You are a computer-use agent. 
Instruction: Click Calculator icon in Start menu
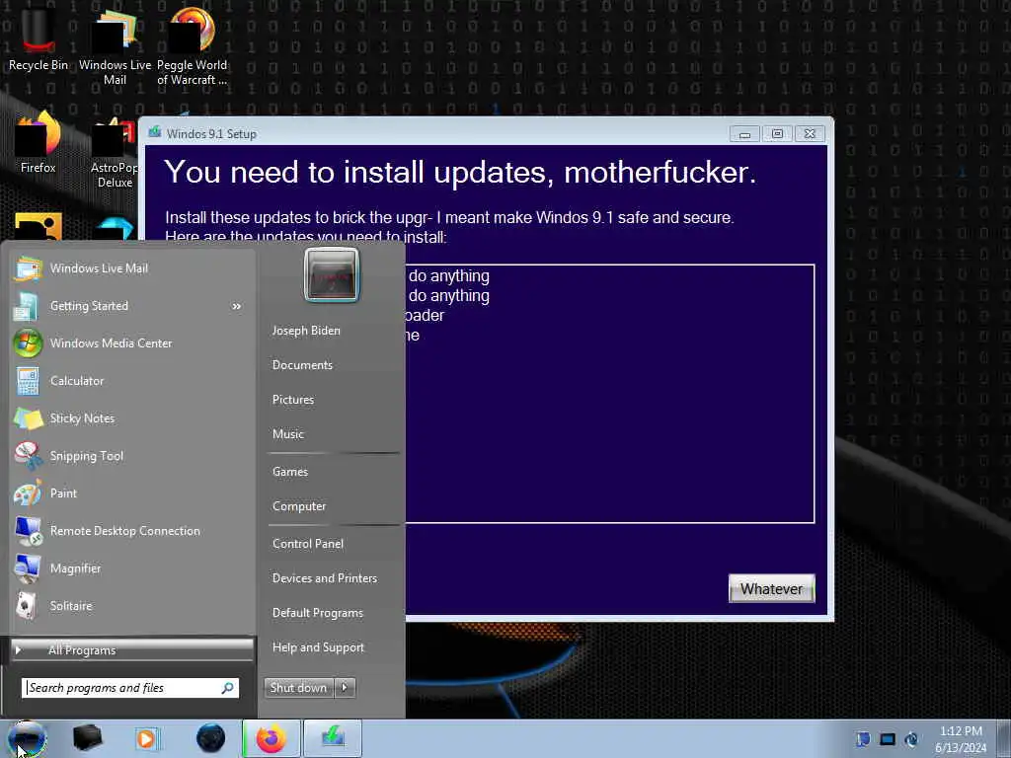click(28, 381)
